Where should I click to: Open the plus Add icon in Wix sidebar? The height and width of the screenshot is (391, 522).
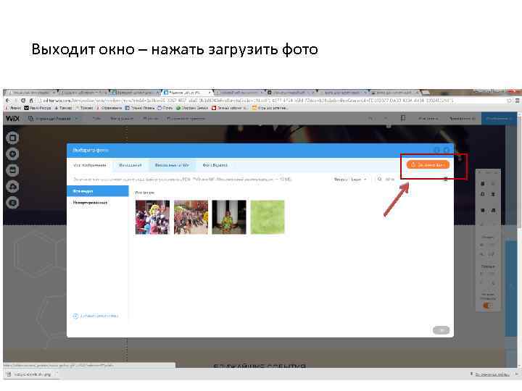[12, 154]
